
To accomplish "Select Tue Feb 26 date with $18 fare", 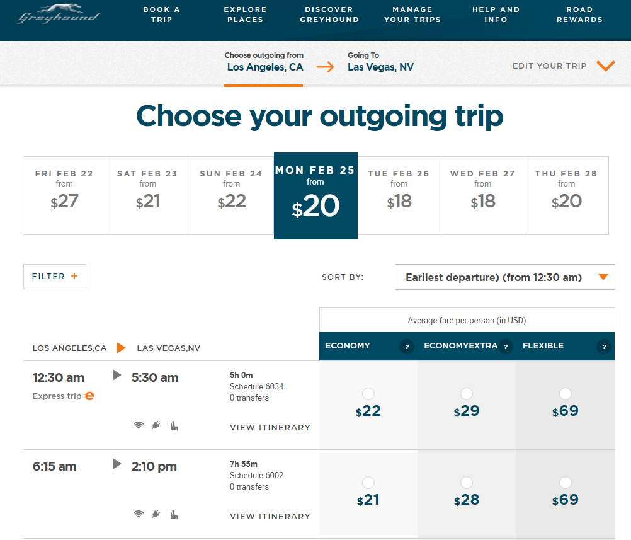I will tap(399, 195).
